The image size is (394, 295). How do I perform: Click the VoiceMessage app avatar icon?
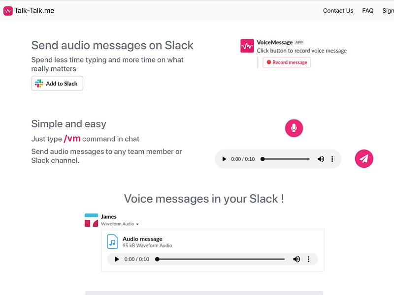click(247, 46)
